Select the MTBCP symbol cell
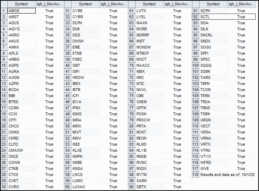This screenshot has width=259, height=191. click(x=149, y=53)
